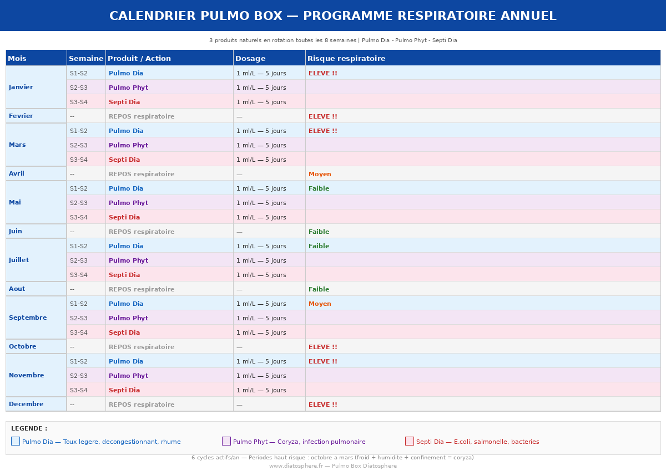Click the Produit / Action column header

[x=169, y=58]
